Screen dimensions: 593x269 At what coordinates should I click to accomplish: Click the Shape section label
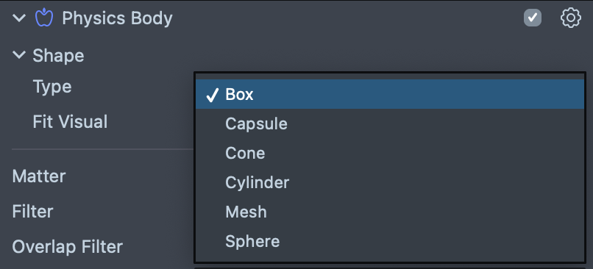(x=58, y=56)
